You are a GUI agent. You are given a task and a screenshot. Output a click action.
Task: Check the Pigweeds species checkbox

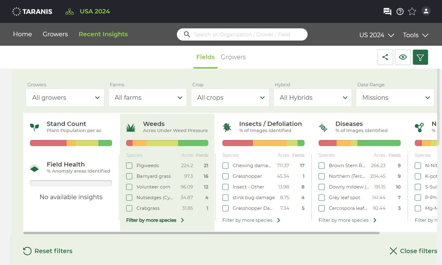click(129, 166)
